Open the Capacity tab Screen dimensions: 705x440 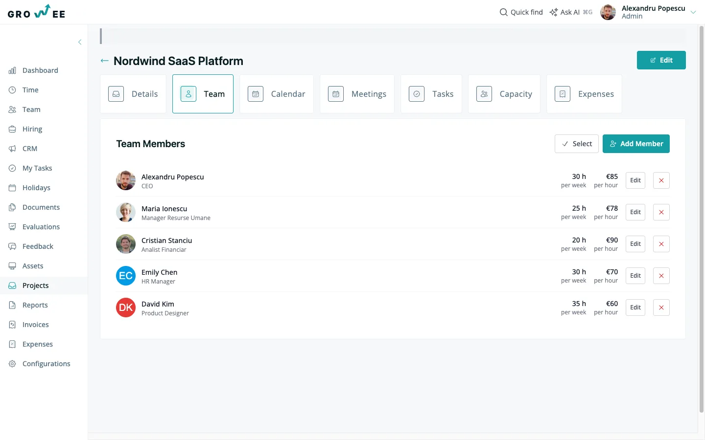[x=504, y=94]
